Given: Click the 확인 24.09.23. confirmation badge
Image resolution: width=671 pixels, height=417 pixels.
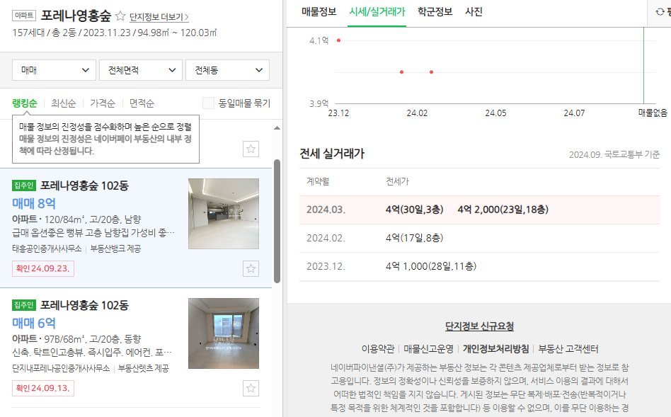Looking at the screenshot, I should [x=42, y=268].
